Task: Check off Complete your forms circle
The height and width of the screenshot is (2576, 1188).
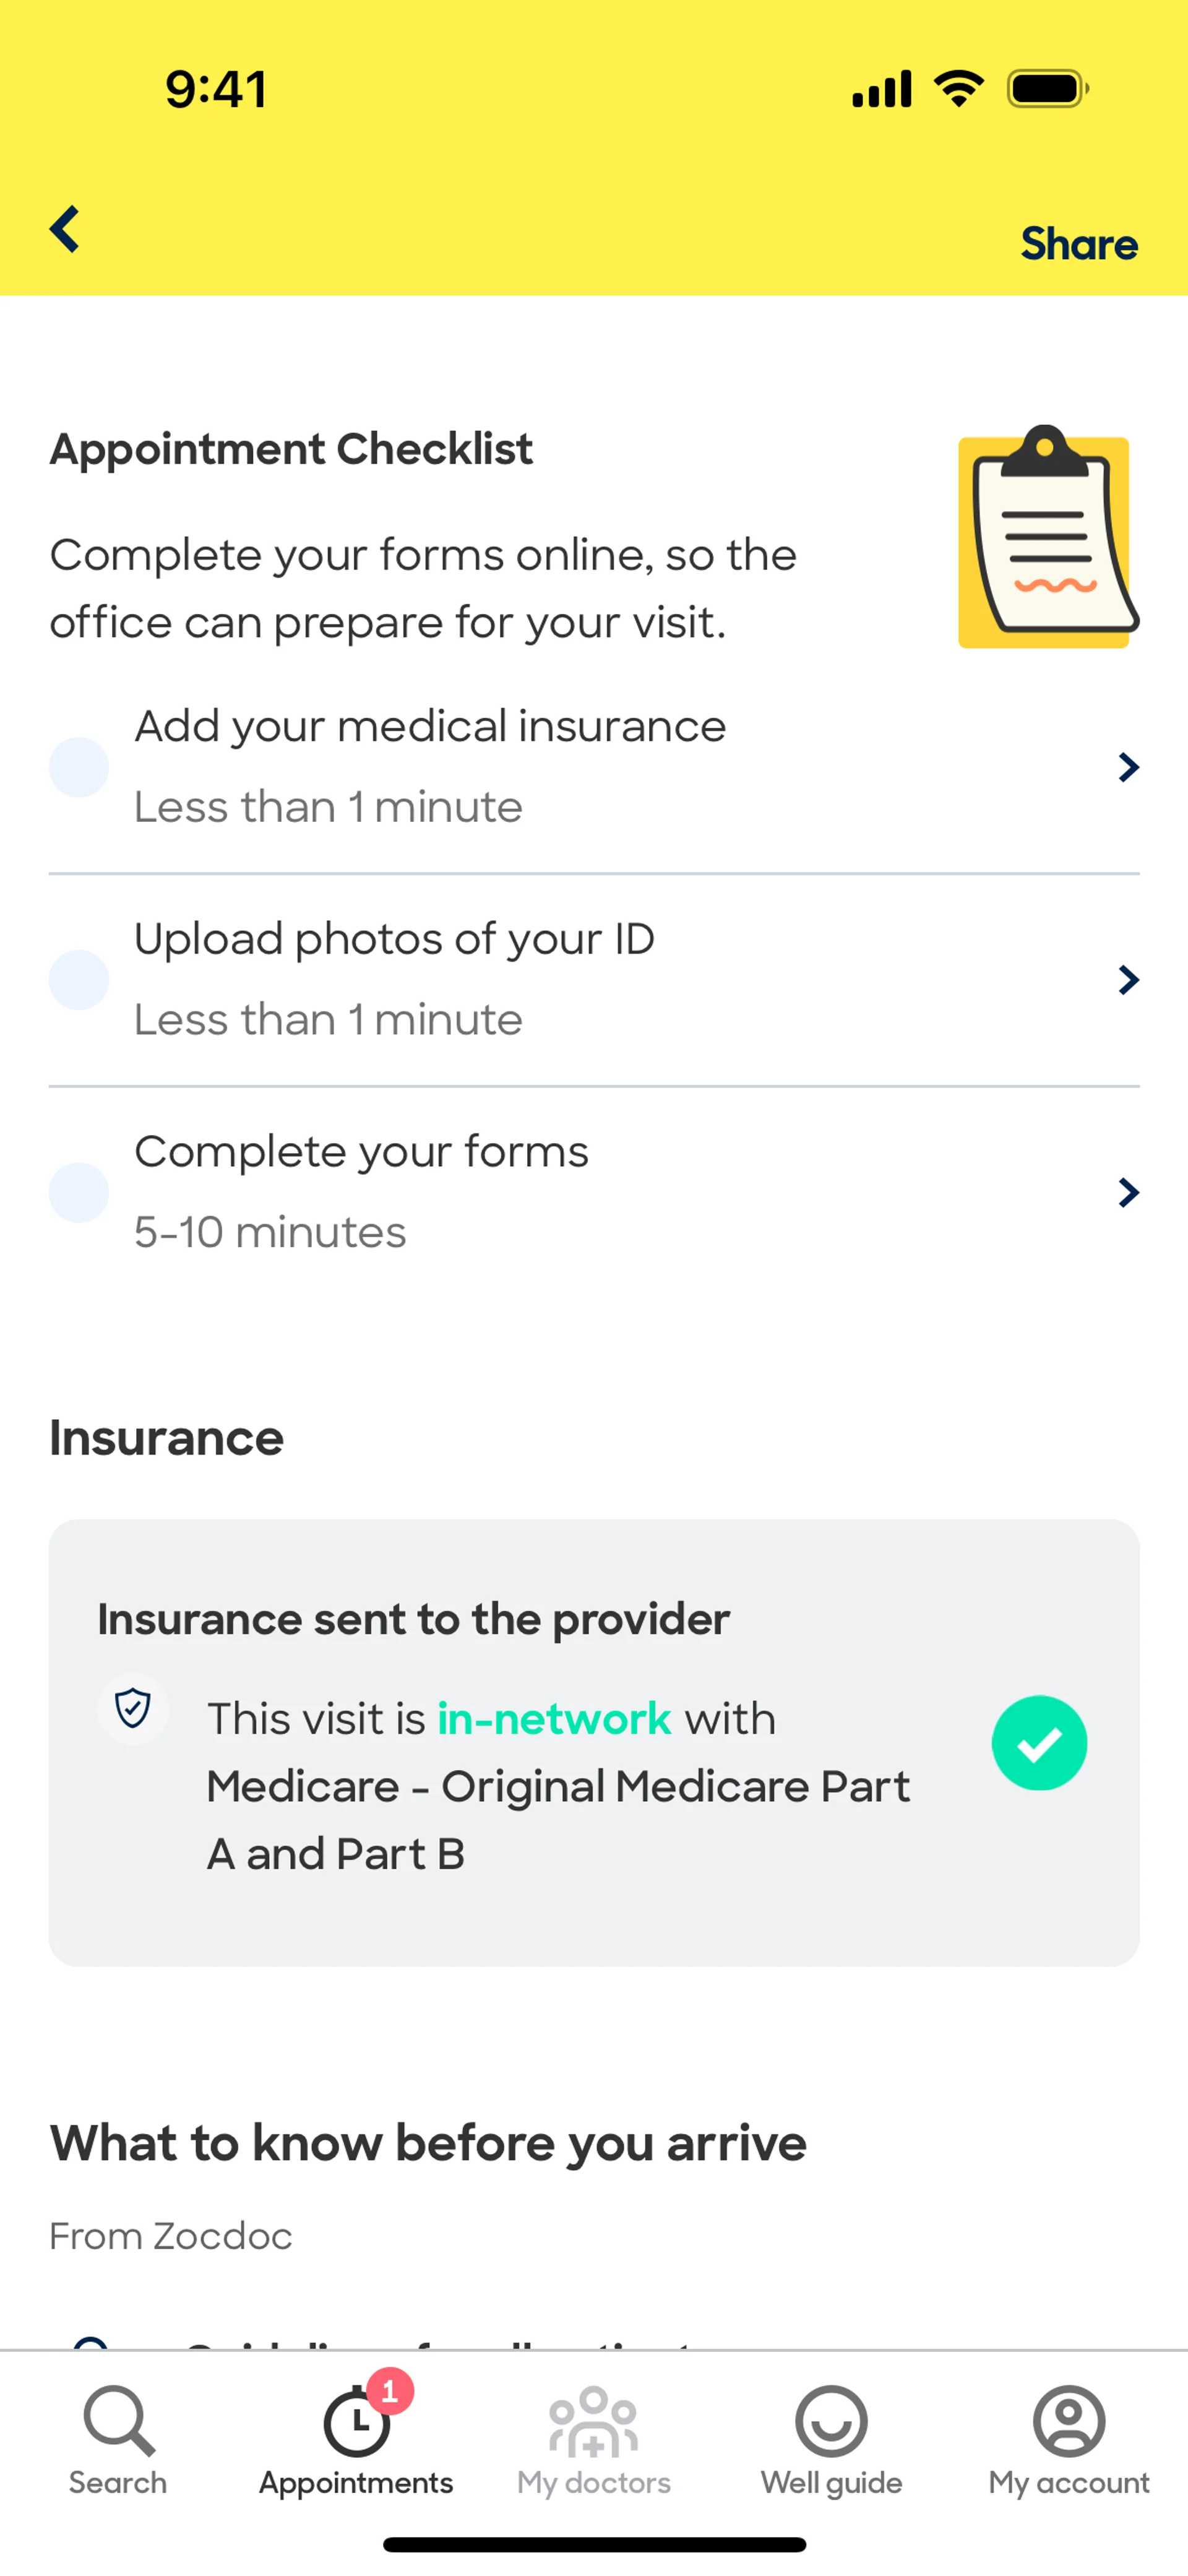Action: (x=79, y=1192)
